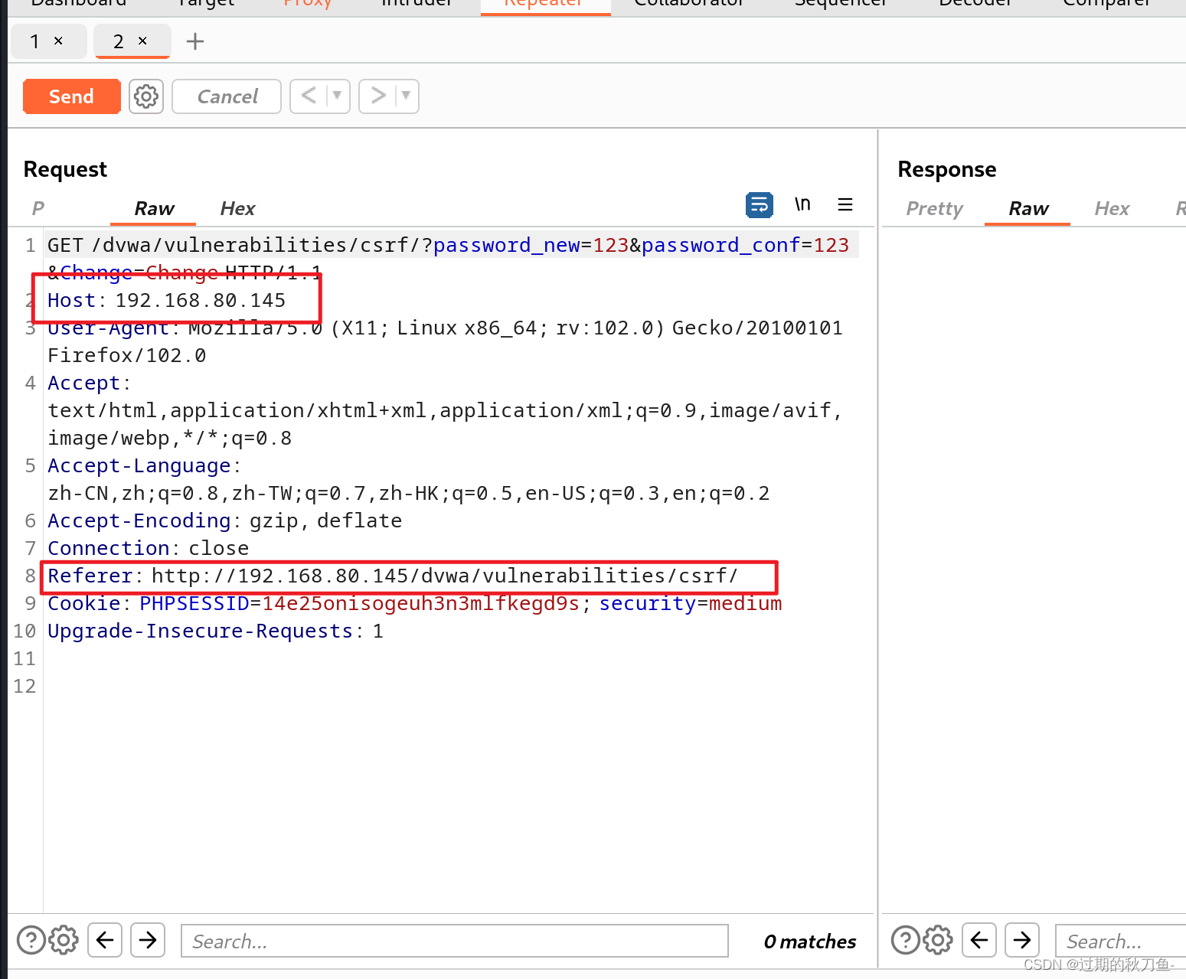Click Accept-Encoding header line

pyautogui.click(x=224, y=521)
